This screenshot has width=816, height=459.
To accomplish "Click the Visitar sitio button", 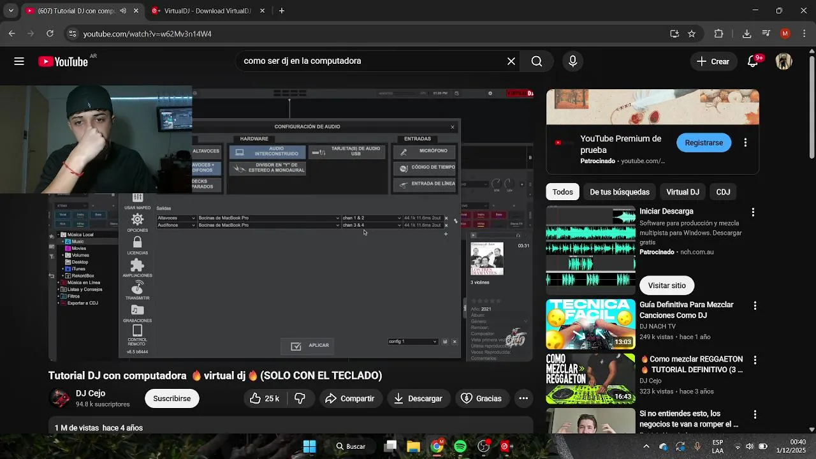I will click(667, 286).
